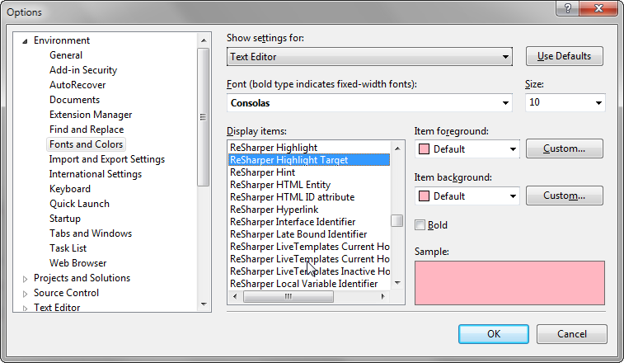The width and height of the screenshot is (624, 363).
Task: Select Tabs and Windows page
Action: 91,233
